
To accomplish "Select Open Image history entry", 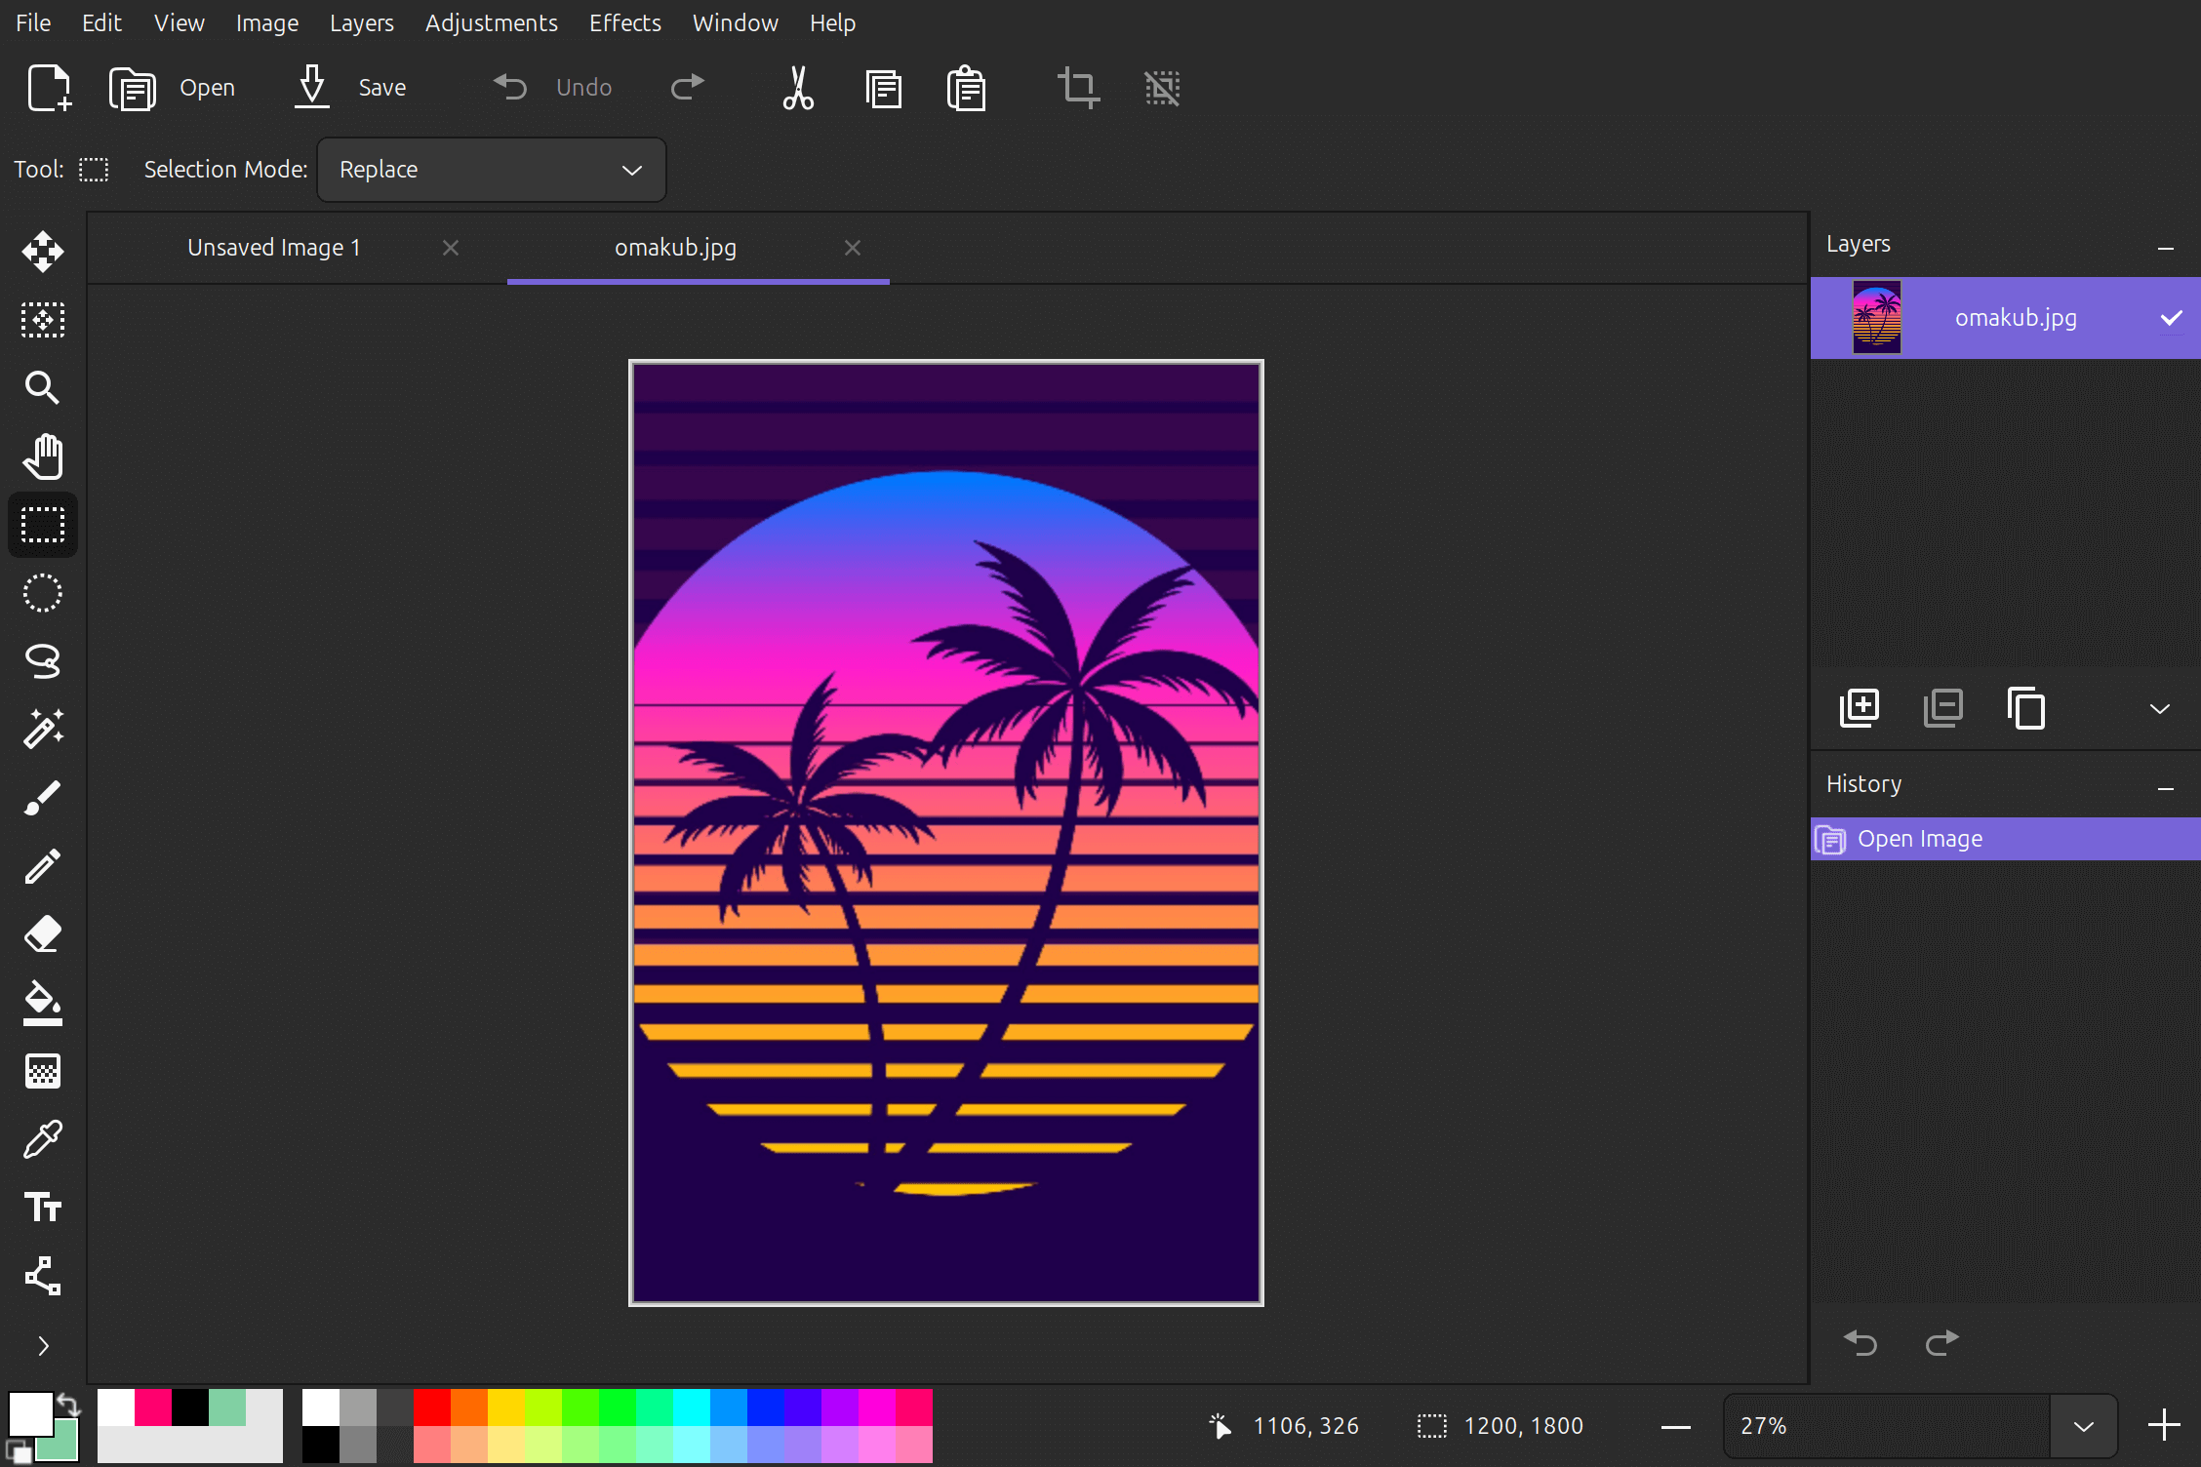I will pos(2006,839).
